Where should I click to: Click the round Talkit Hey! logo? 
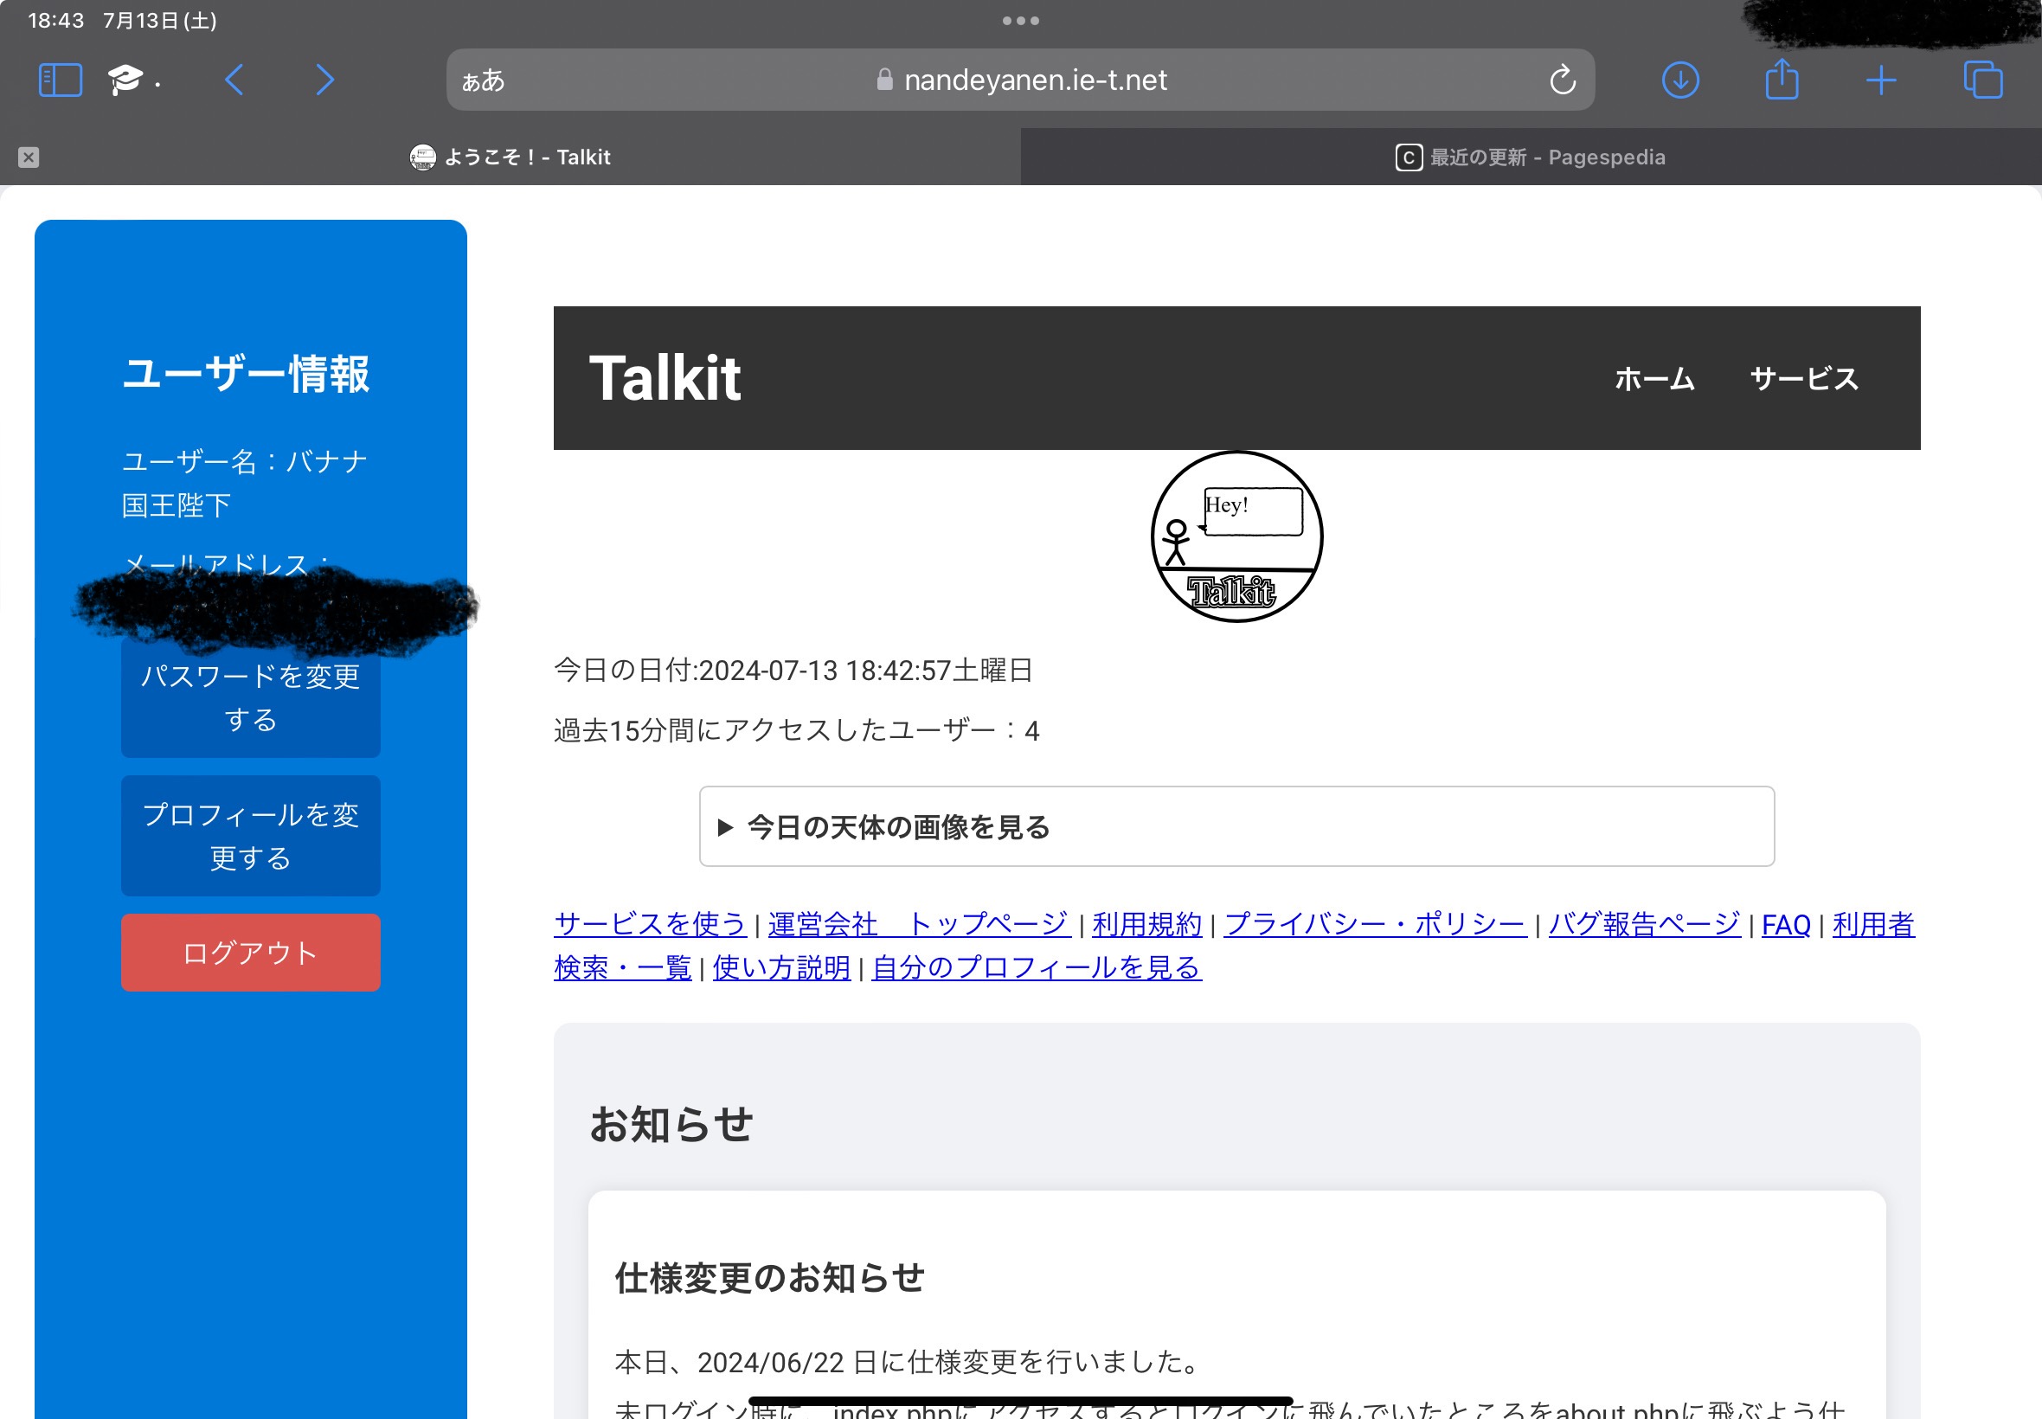coord(1236,536)
